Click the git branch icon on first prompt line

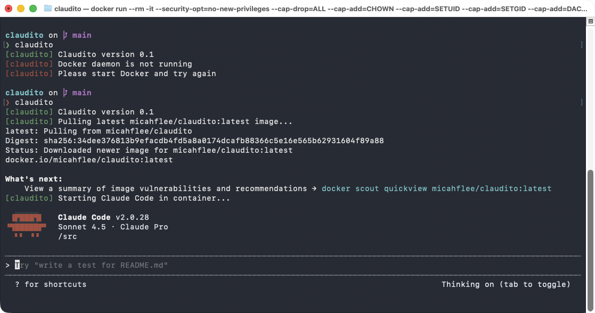tap(65, 35)
